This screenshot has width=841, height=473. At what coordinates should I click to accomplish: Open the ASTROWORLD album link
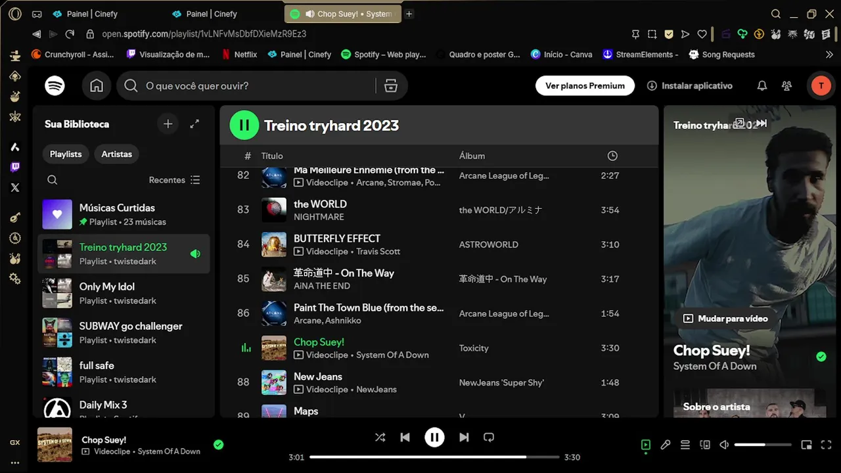(488, 244)
